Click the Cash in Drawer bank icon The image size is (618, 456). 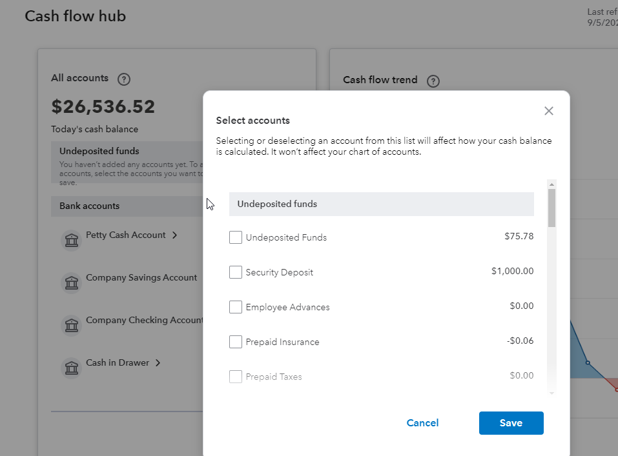71,368
